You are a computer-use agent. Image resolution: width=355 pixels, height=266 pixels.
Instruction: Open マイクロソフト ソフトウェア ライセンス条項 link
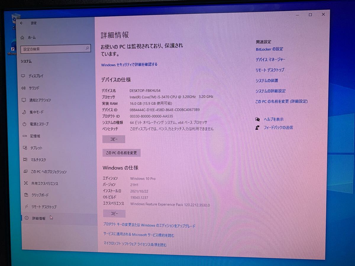click(x=135, y=245)
